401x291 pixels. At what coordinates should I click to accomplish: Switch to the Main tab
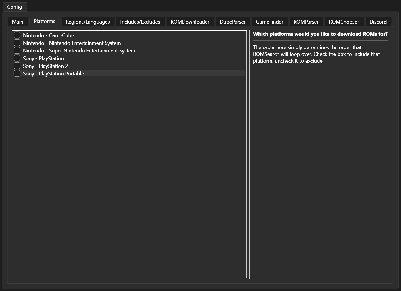point(18,22)
